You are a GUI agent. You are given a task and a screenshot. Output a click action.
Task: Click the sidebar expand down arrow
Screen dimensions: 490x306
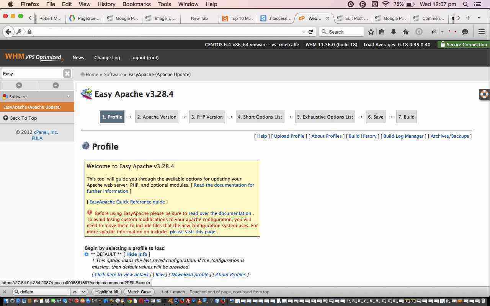click(x=56, y=85)
